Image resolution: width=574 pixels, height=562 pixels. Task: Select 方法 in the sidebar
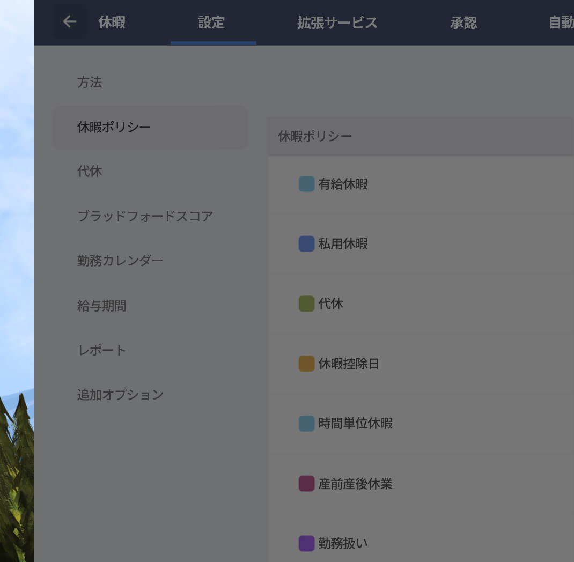[90, 83]
